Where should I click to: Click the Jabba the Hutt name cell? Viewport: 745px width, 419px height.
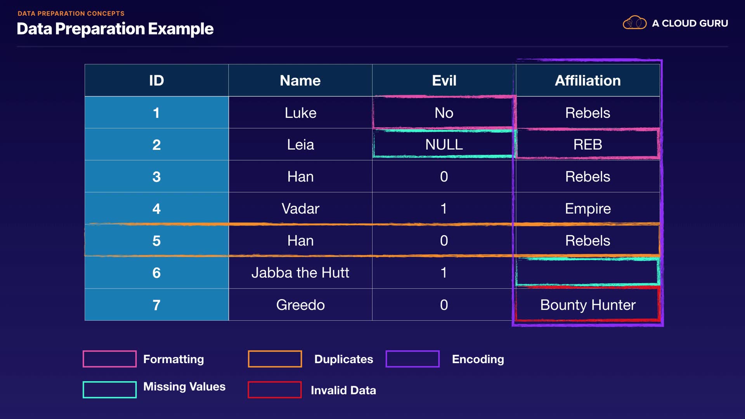300,273
